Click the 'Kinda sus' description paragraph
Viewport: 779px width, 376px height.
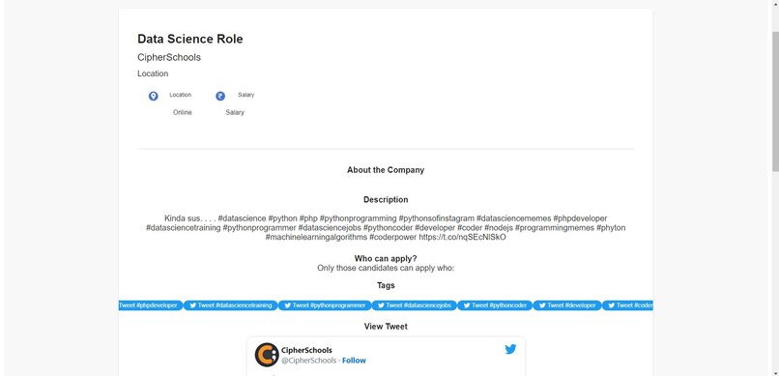pos(386,228)
